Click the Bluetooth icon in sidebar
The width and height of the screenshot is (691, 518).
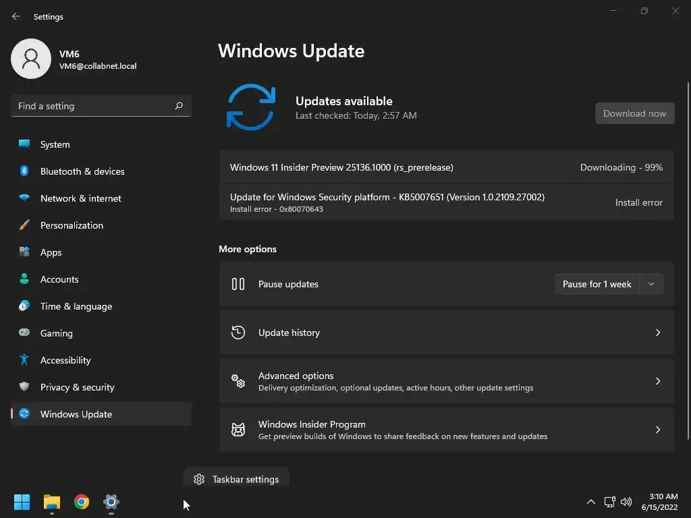24,171
